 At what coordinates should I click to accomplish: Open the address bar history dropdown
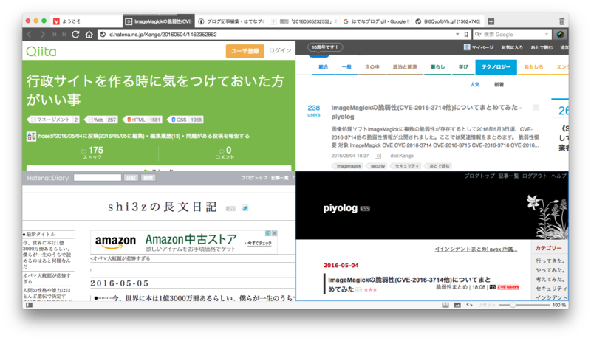tap(457, 35)
